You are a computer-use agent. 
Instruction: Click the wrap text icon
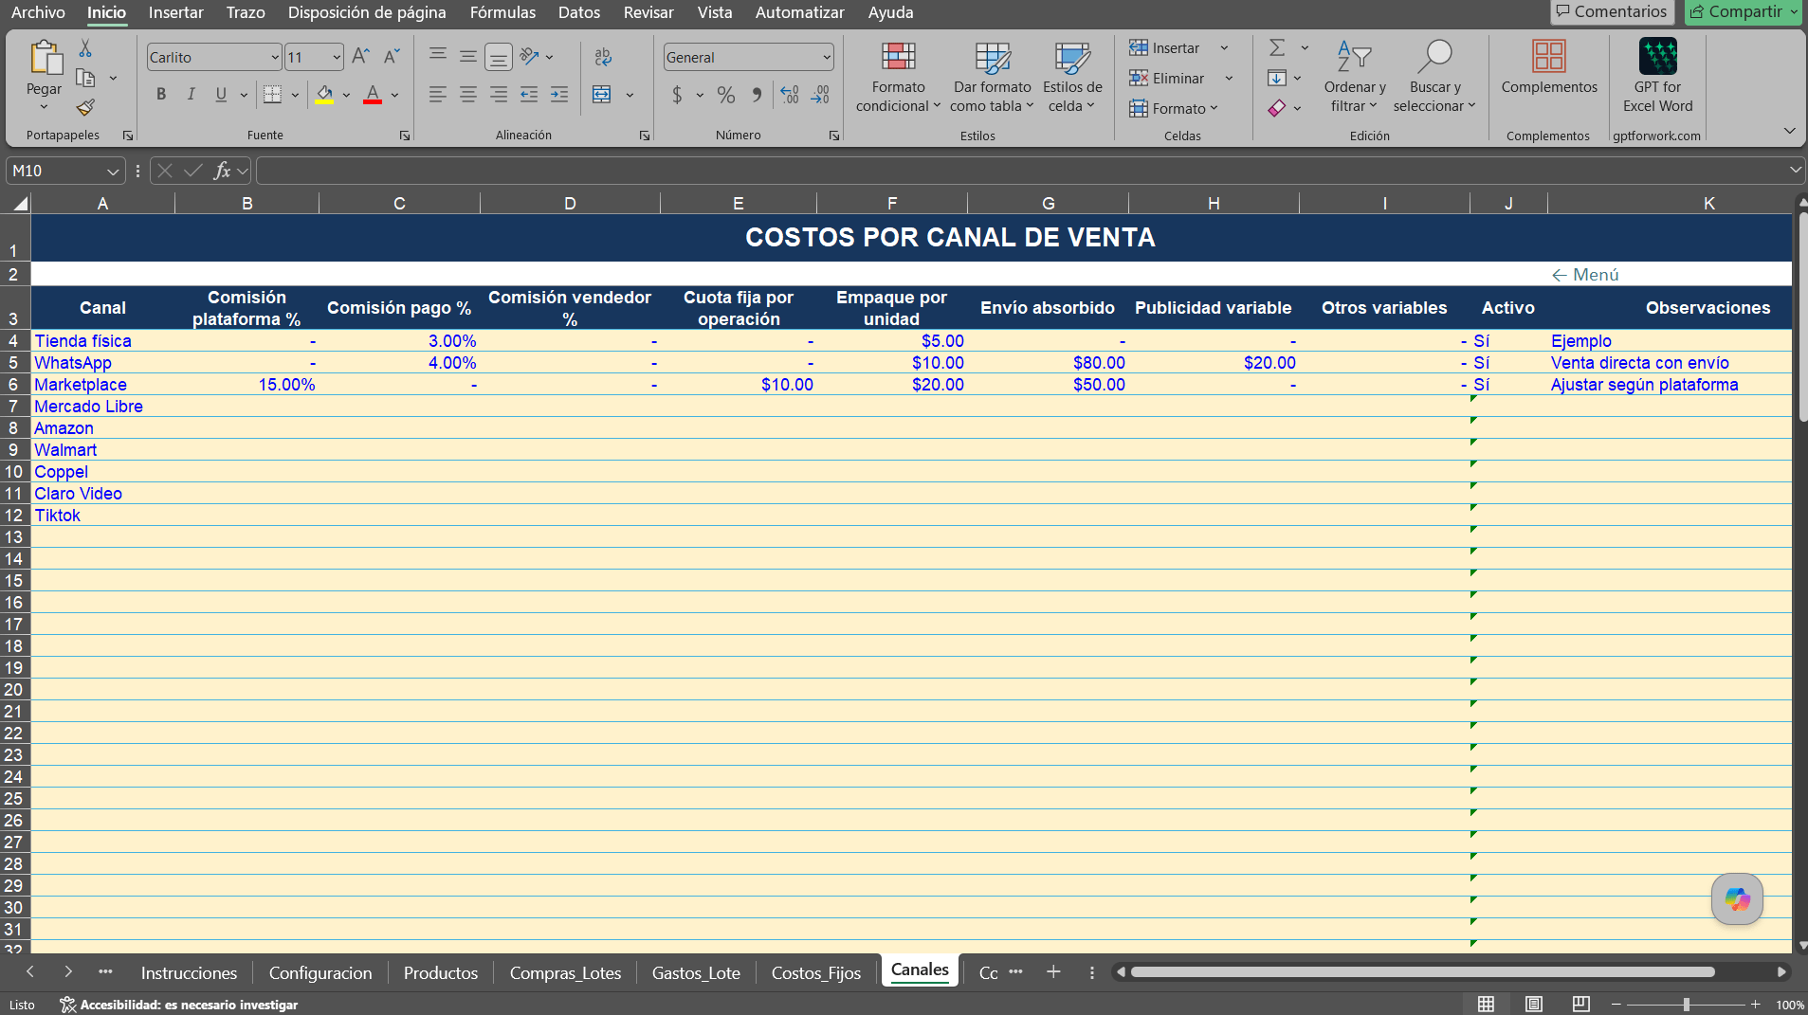(603, 57)
